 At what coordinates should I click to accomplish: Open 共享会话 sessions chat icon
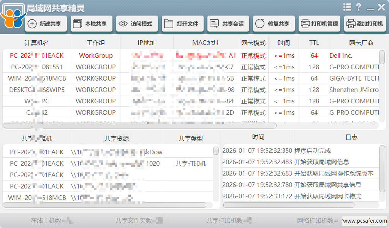[x=228, y=24]
